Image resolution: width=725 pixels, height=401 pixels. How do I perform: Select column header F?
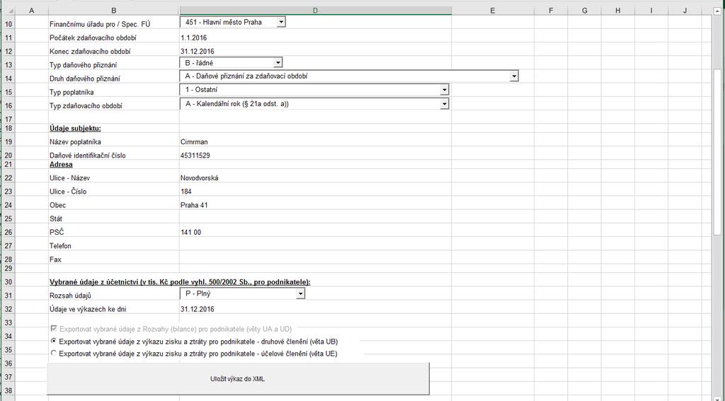click(551, 10)
